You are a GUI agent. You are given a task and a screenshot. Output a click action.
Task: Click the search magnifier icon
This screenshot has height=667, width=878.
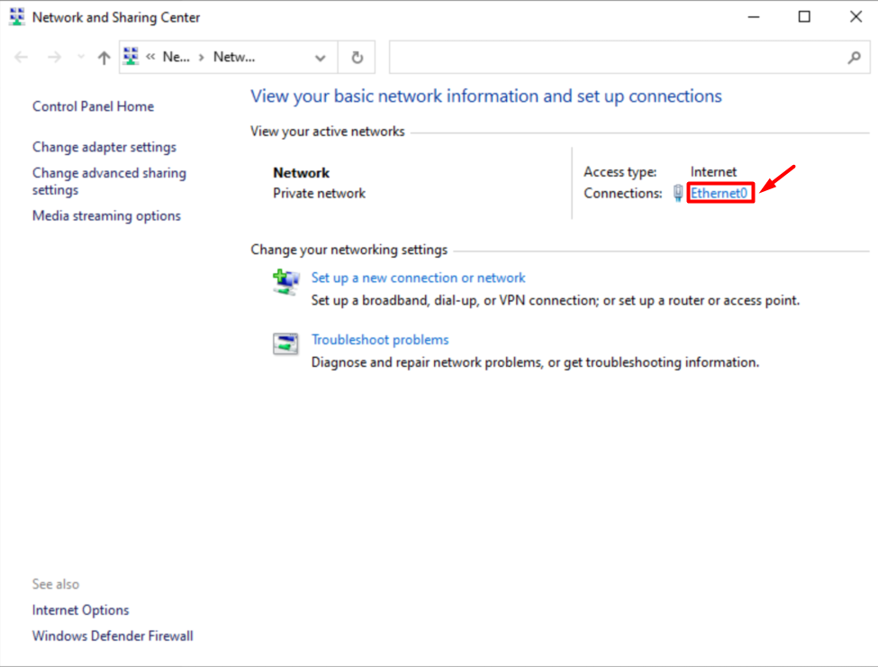coord(854,57)
